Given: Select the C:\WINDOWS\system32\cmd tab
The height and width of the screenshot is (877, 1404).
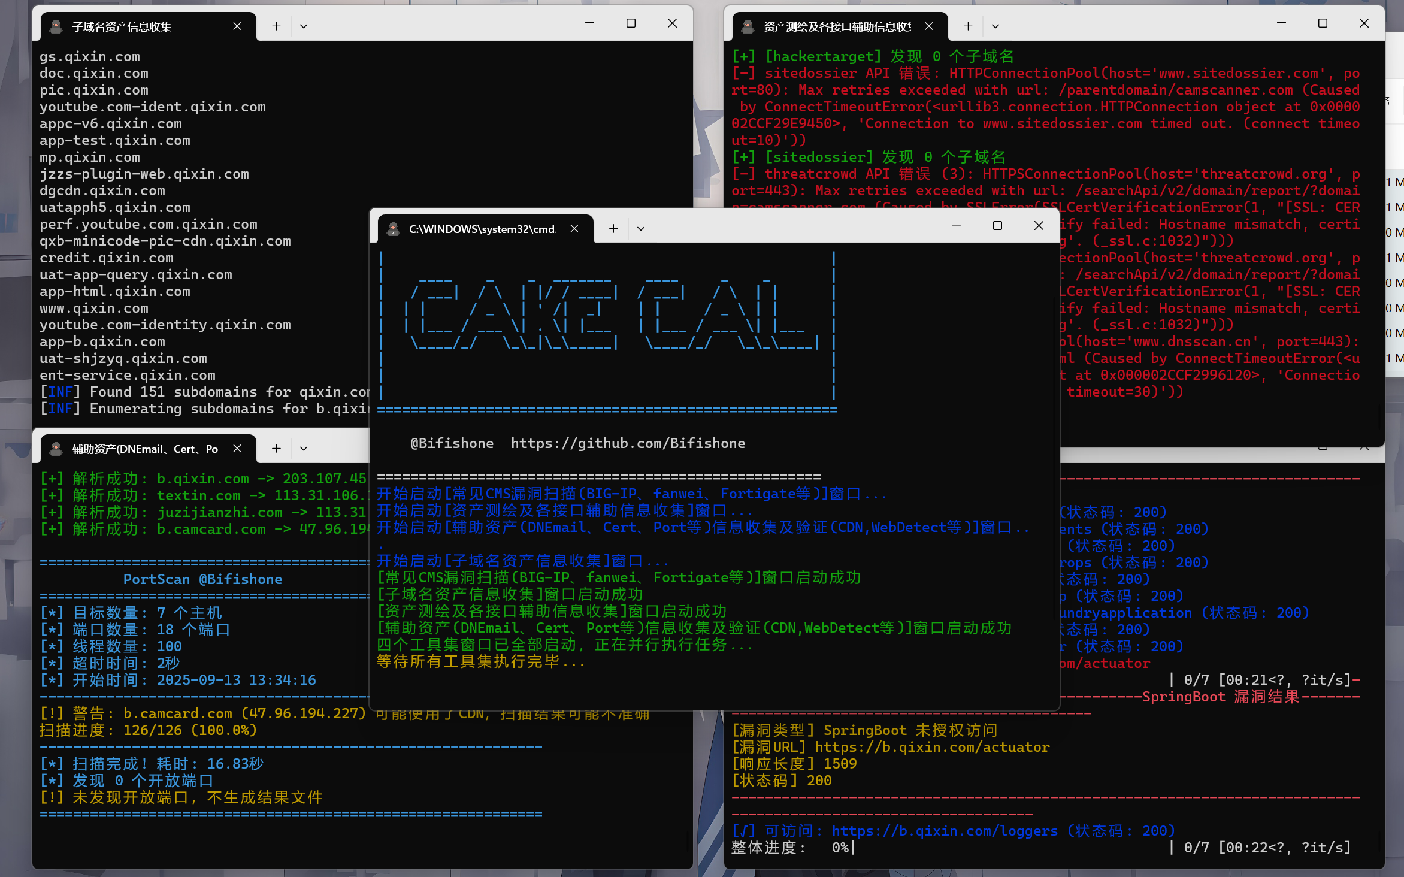Looking at the screenshot, I should tap(486, 229).
